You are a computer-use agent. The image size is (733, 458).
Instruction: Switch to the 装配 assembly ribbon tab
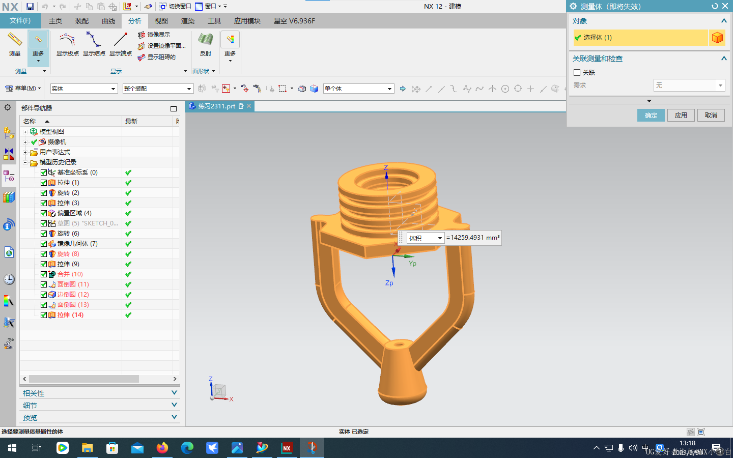pos(82,21)
